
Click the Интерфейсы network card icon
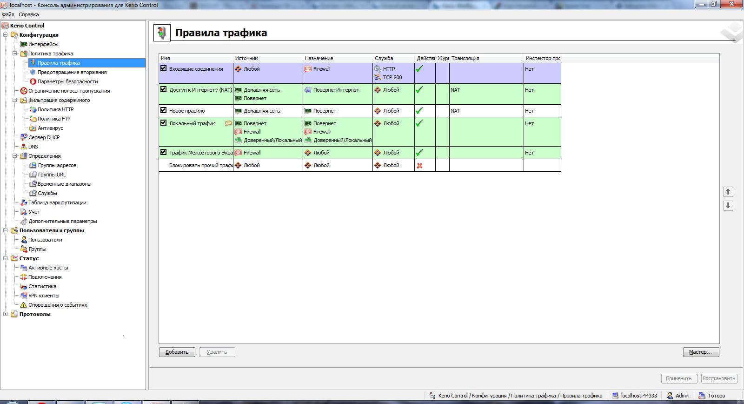(x=24, y=44)
